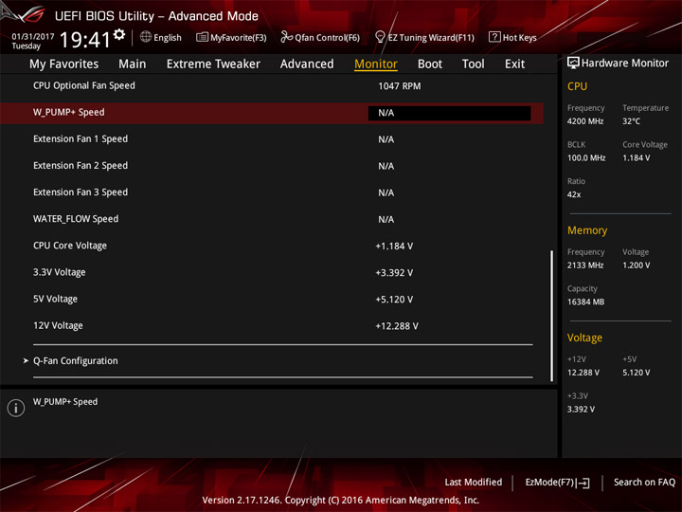Select Extension Fan 2 Speed row
The image size is (682, 512).
(272, 166)
